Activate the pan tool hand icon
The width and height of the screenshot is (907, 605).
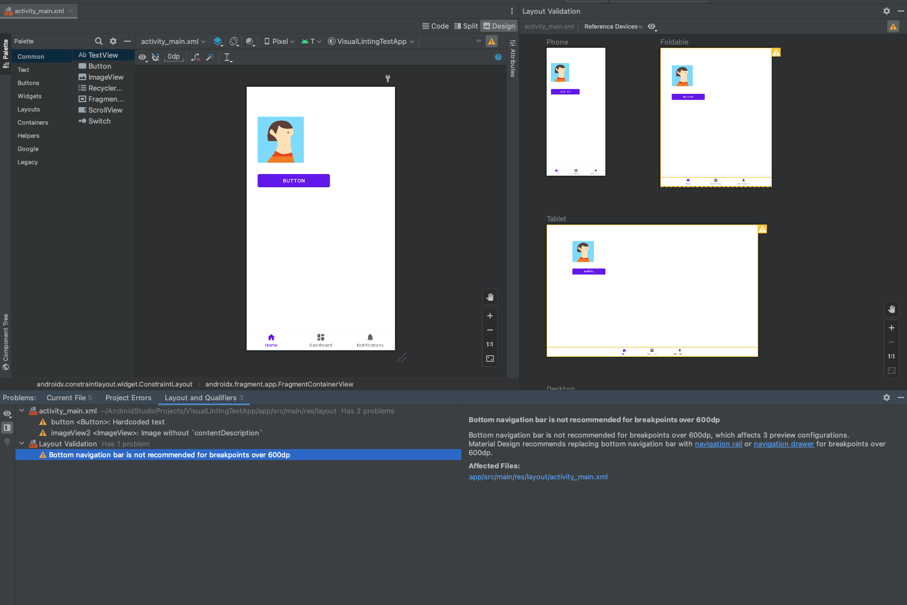(489, 297)
